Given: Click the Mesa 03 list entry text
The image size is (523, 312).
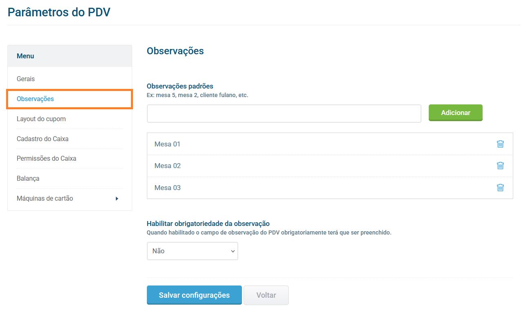Looking at the screenshot, I should (x=167, y=188).
